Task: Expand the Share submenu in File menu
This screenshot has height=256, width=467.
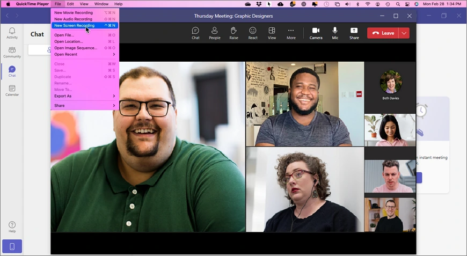Action: pos(85,105)
